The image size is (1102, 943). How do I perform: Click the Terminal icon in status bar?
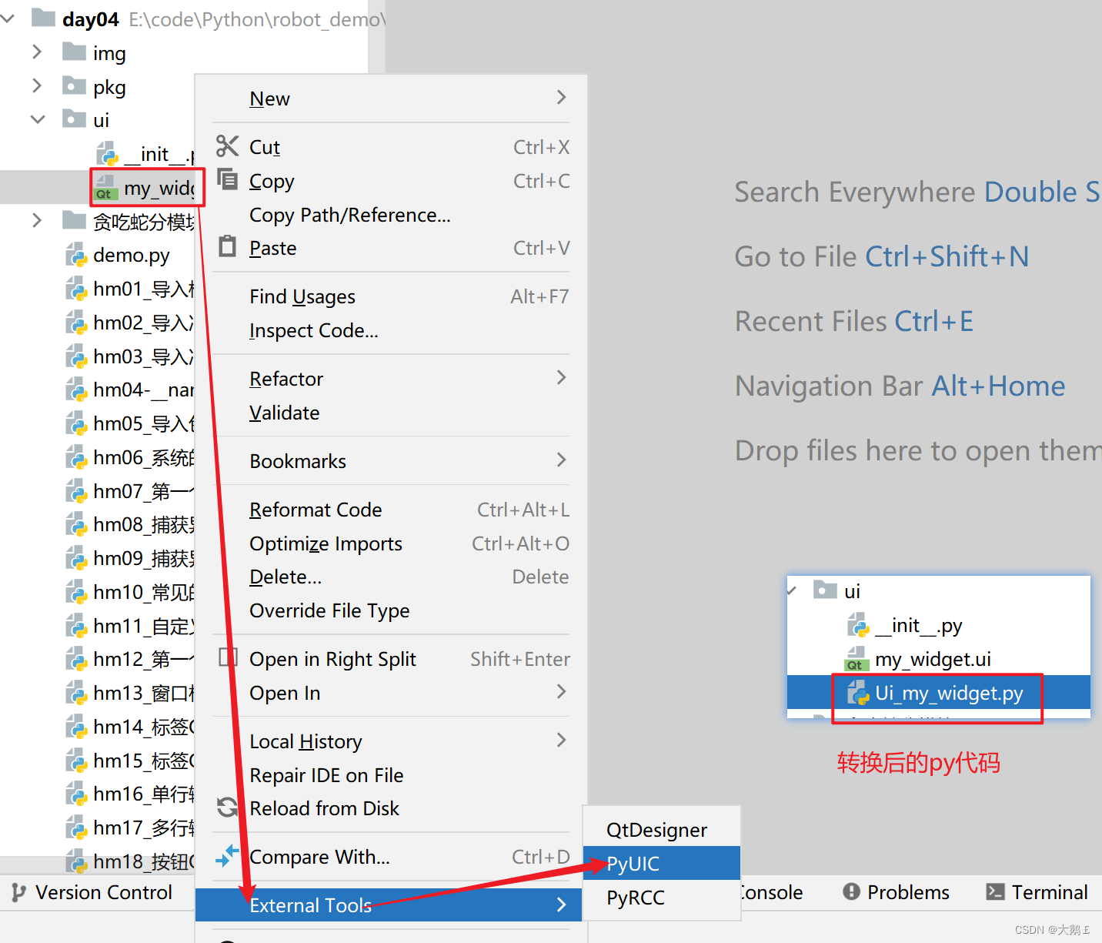995,891
